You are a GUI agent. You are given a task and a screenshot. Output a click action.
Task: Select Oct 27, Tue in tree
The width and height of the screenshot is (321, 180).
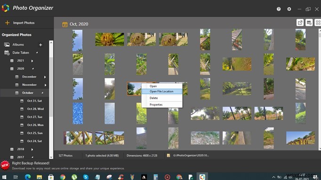(x=35, y=117)
